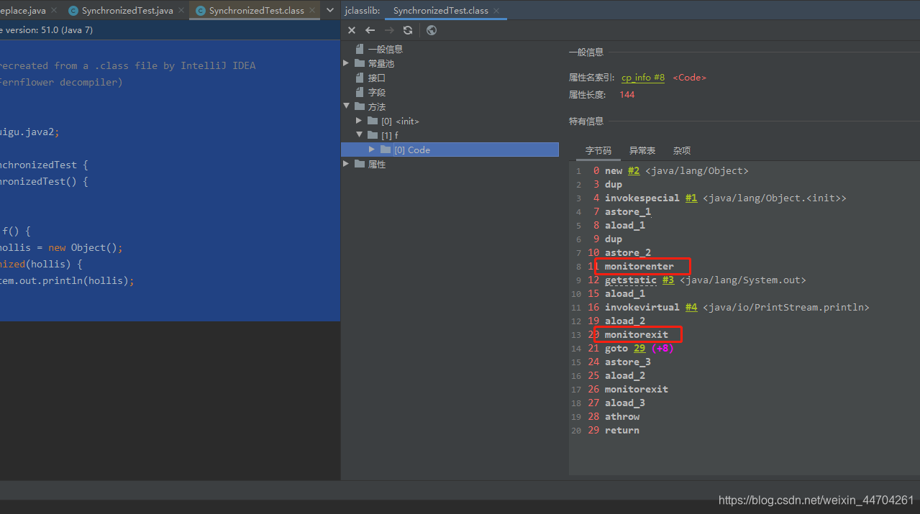Screen dimensions: 920x514
Task: Jump to offset 29 via goto link
Action: [639, 348]
